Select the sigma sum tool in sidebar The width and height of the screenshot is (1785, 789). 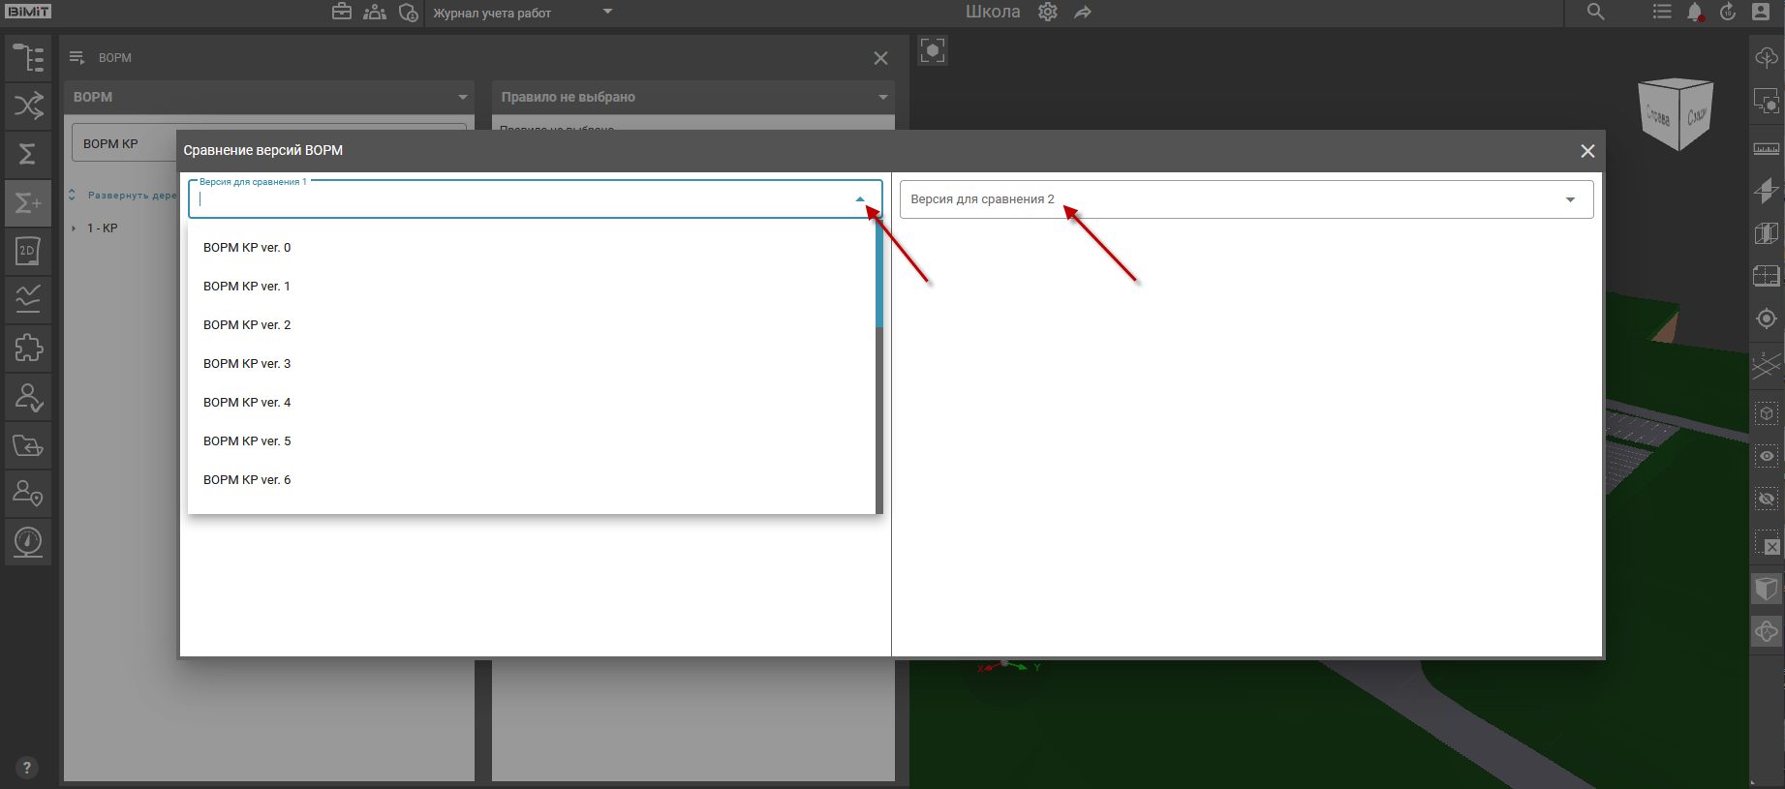pos(28,155)
